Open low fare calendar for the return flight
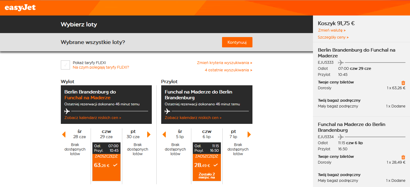 point(193,117)
